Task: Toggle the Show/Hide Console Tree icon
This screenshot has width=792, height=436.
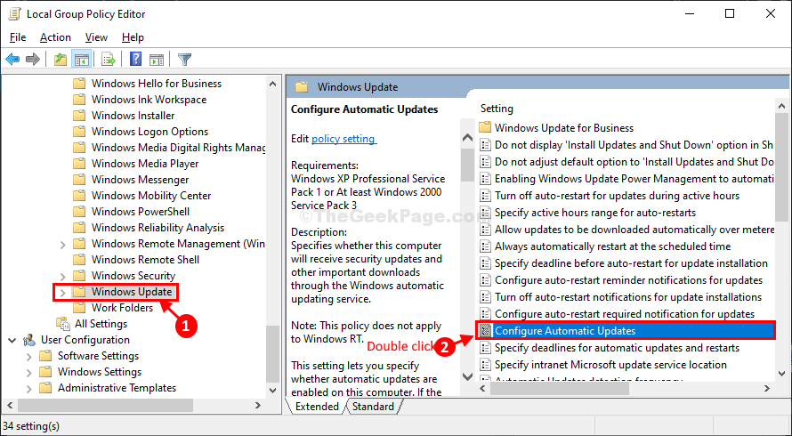Action: coord(81,60)
